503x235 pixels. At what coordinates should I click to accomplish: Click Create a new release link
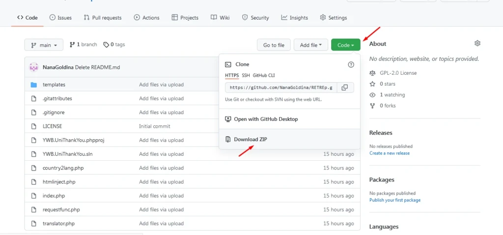[x=390, y=153]
